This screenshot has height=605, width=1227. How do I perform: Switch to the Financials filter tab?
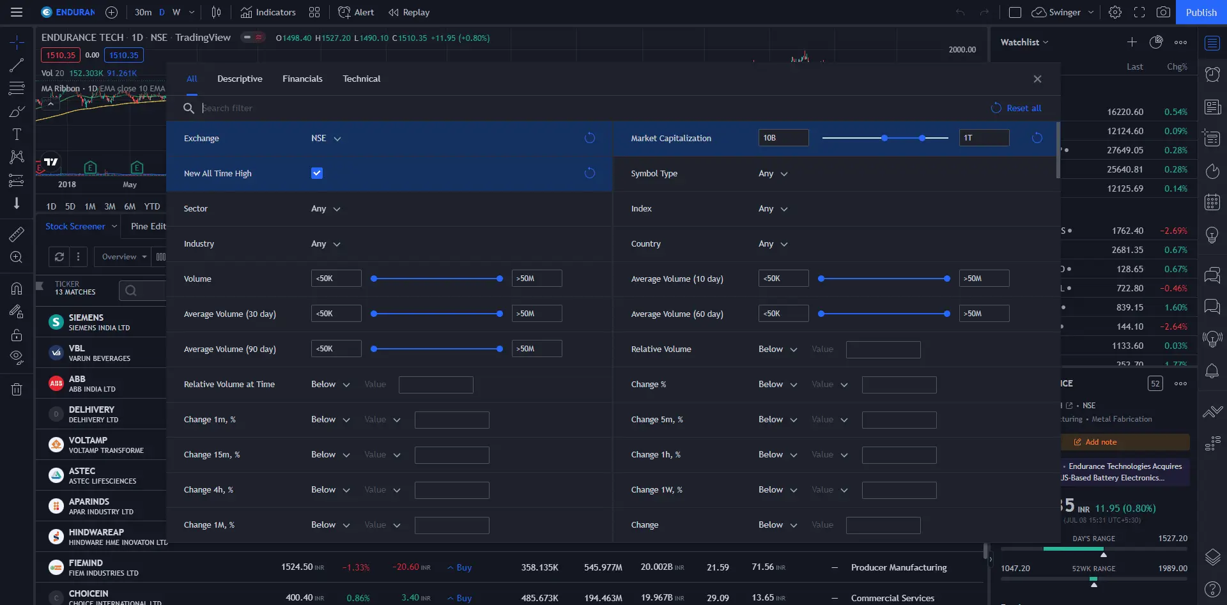[x=302, y=79]
